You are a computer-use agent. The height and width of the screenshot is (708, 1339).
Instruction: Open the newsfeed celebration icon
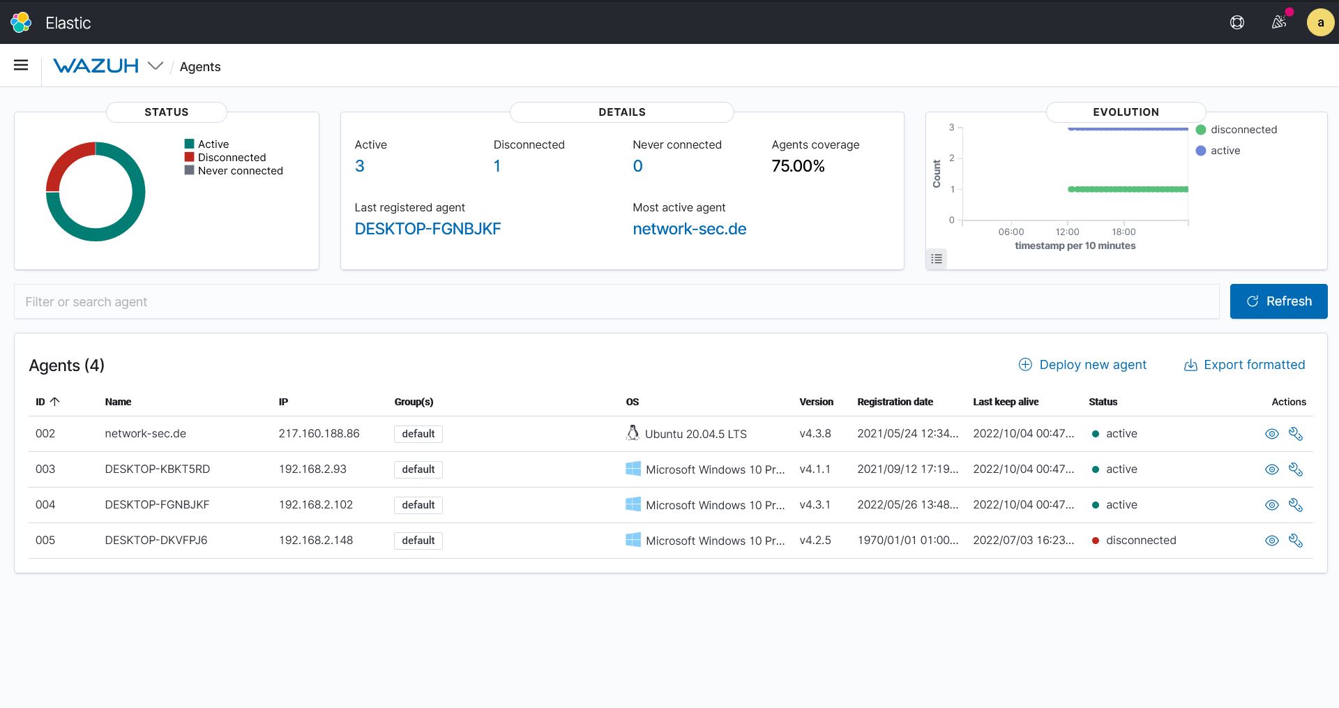click(1279, 22)
